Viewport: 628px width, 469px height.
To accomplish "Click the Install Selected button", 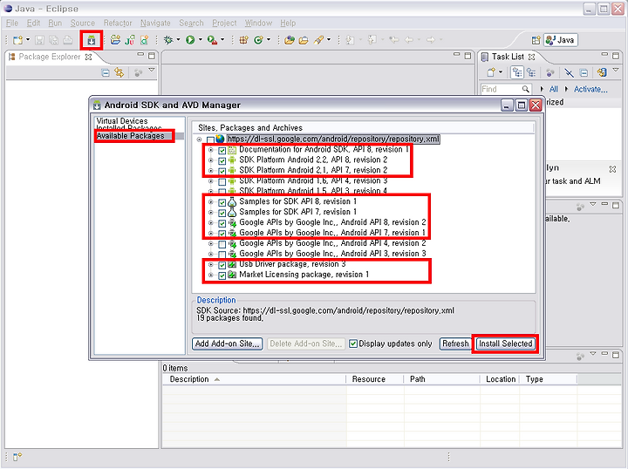I will click(505, 343).
